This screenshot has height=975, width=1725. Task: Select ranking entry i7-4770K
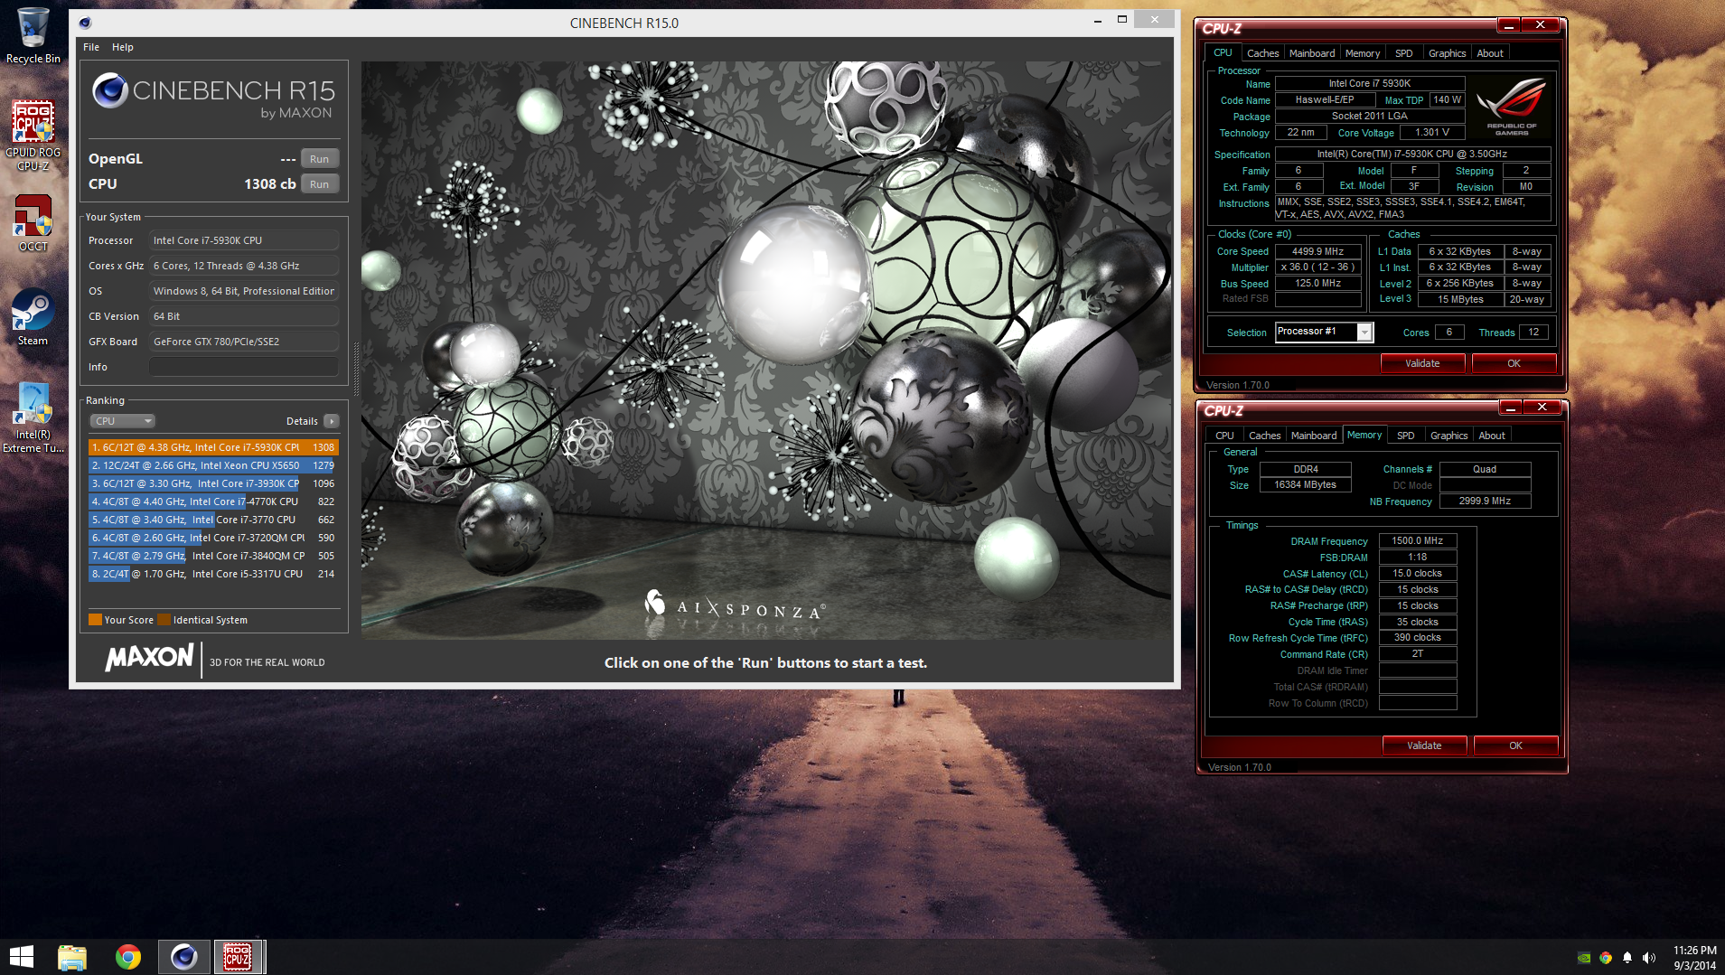(x=213, y=502)
